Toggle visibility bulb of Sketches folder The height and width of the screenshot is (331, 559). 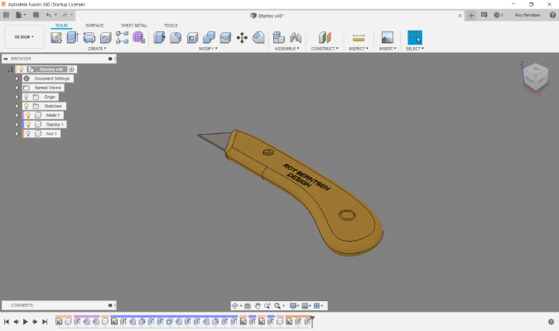[26, 106]
